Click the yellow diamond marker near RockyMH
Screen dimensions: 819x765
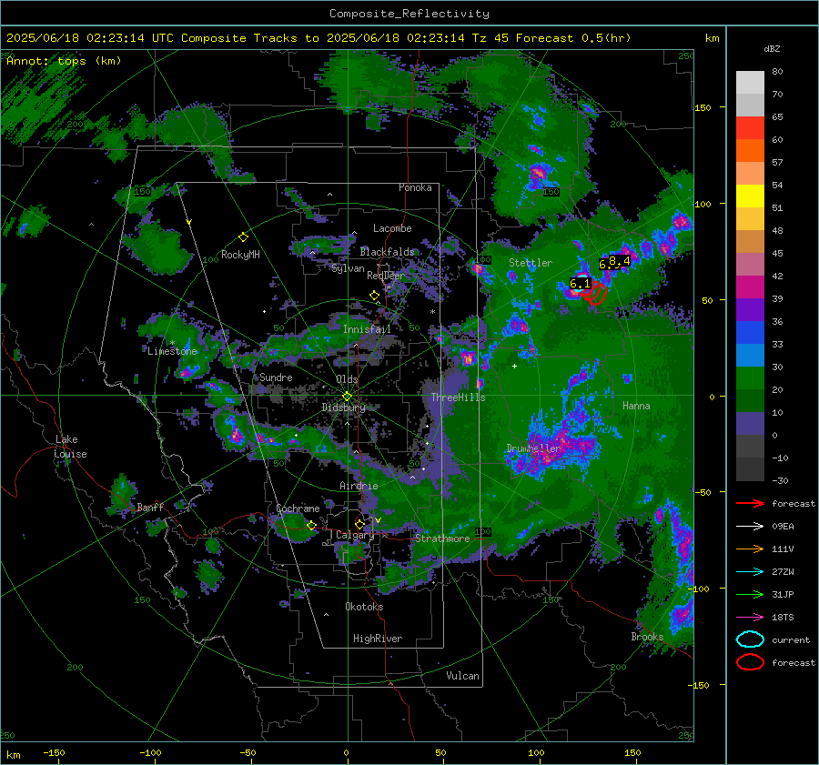tap(243, 237)
